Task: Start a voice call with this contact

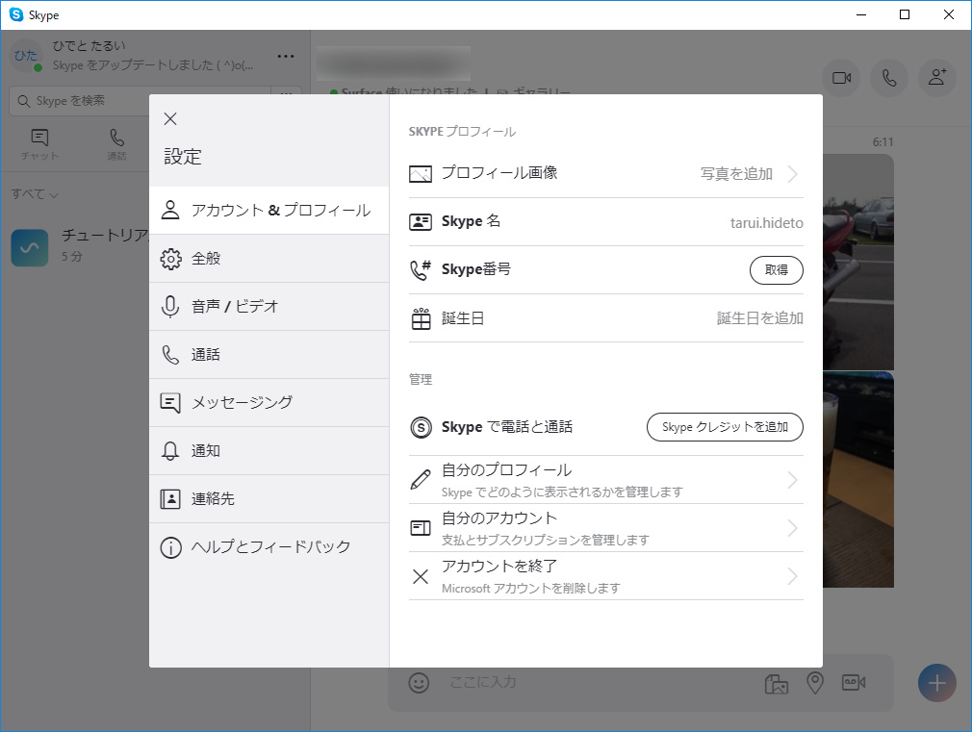Action: click(888, 78)
